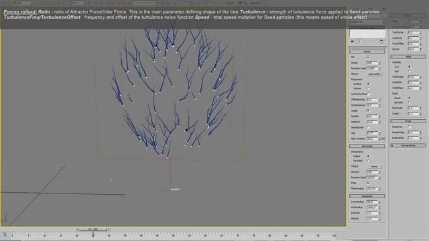This screenshot has height=241, width=429.
Task: Click the Size variation input field
Action: (x=372, y=139)
